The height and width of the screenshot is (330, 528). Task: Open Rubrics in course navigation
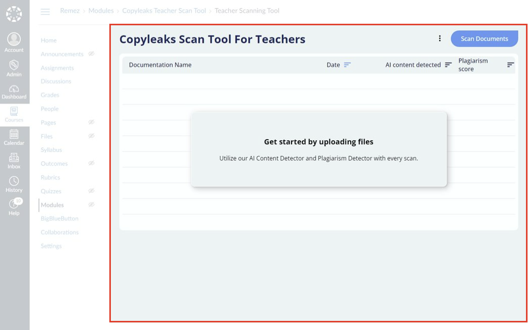(x=50, y=178)
